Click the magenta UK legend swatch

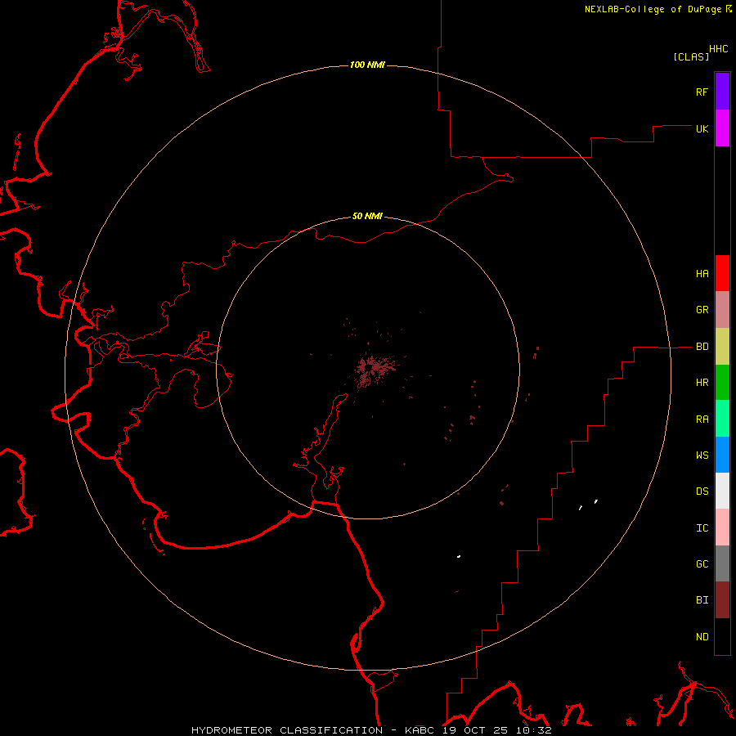[722, 128]
